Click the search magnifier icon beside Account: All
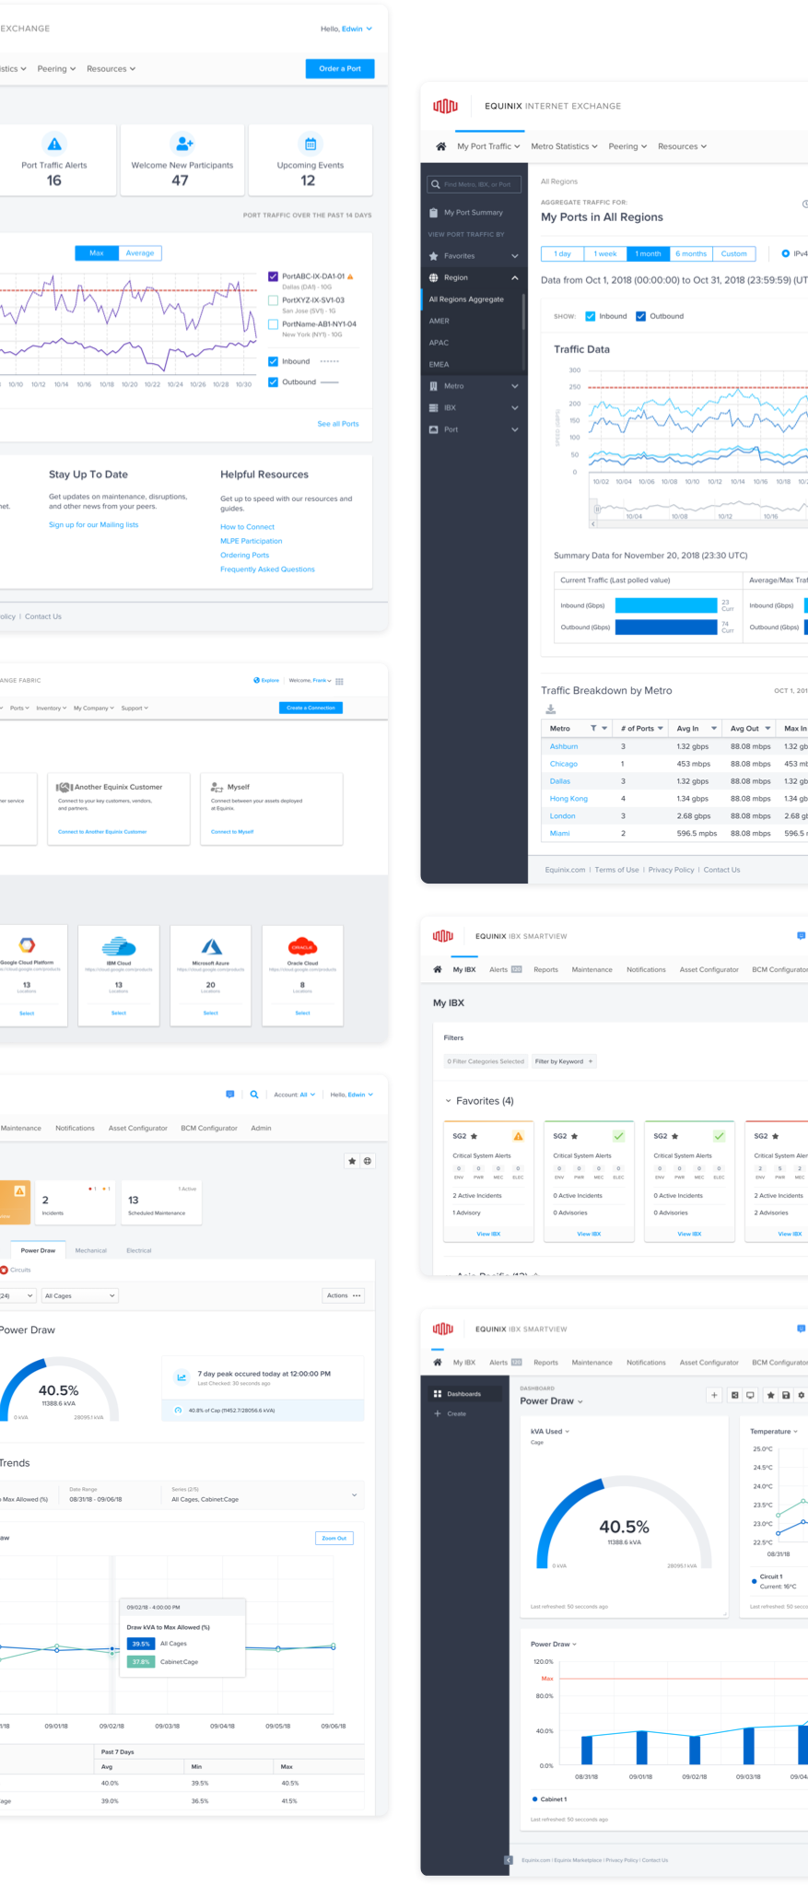808x1886 pixels. tap(254, 1095)
